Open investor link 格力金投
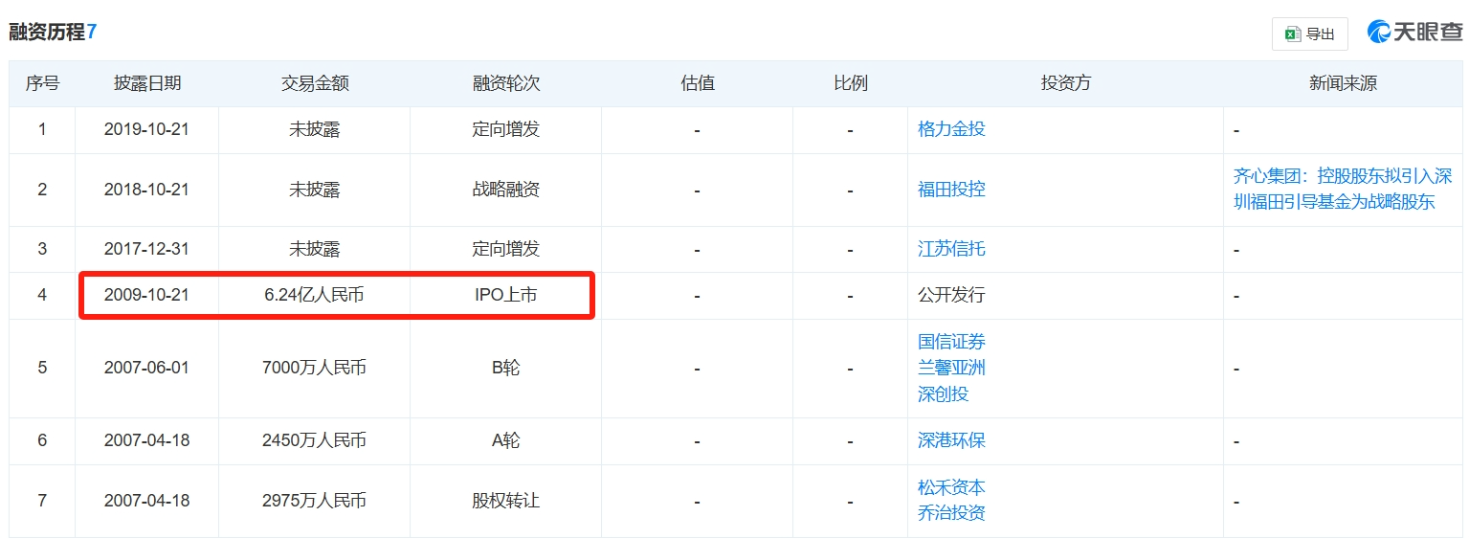The height and width of the screenshot is (539, 1469). pyautogui.click(x=951, y=128)
